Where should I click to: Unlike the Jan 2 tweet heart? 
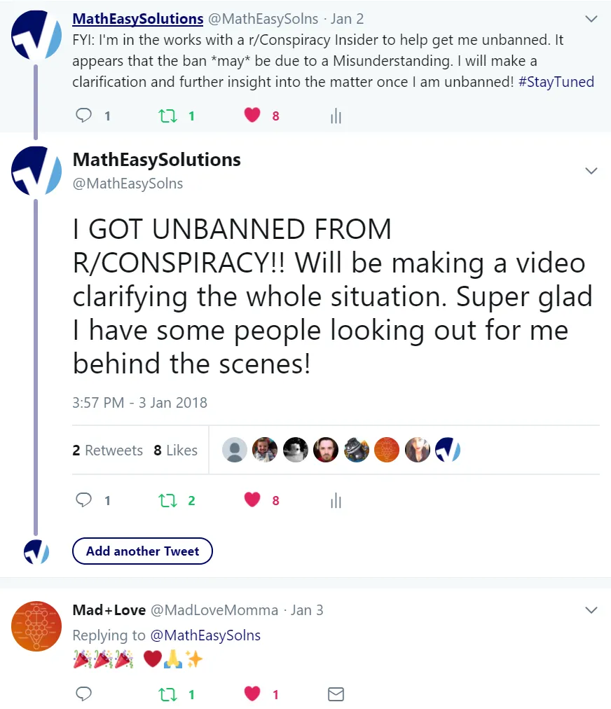(252, 116)
